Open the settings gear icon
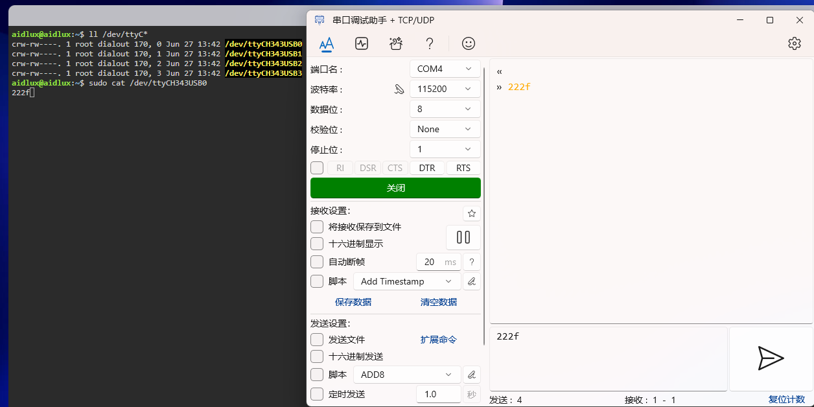The height and width of the screenshot is (407, 814). pyautogui.click(x=795, y=43)
